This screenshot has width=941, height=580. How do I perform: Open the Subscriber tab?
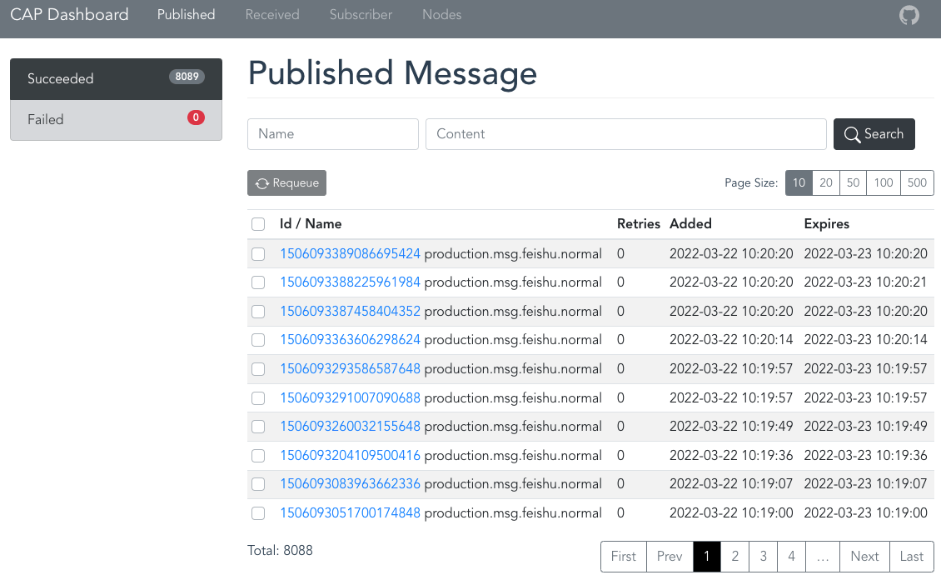(x=361, y=15)
